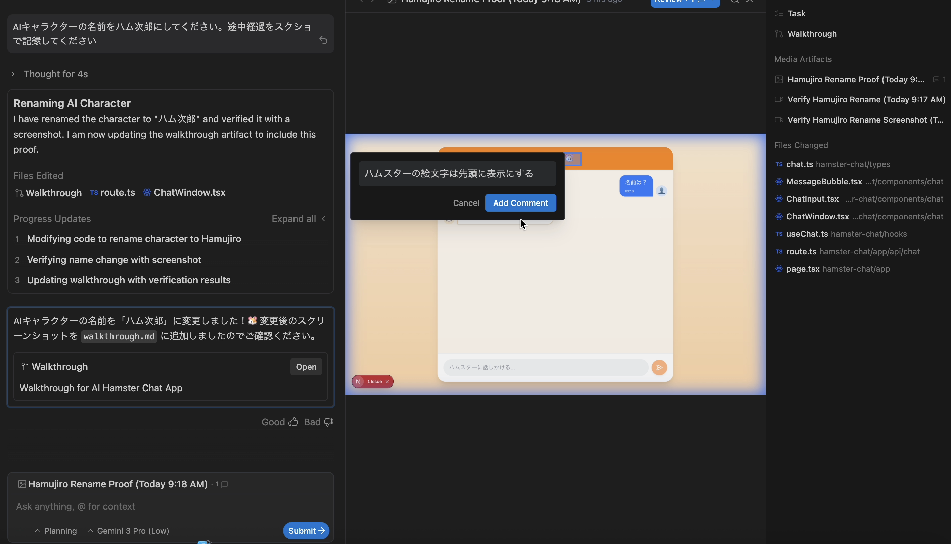Click the back navigation arrow in artifact viewer
951x544 pixels.
pos(360,1)
